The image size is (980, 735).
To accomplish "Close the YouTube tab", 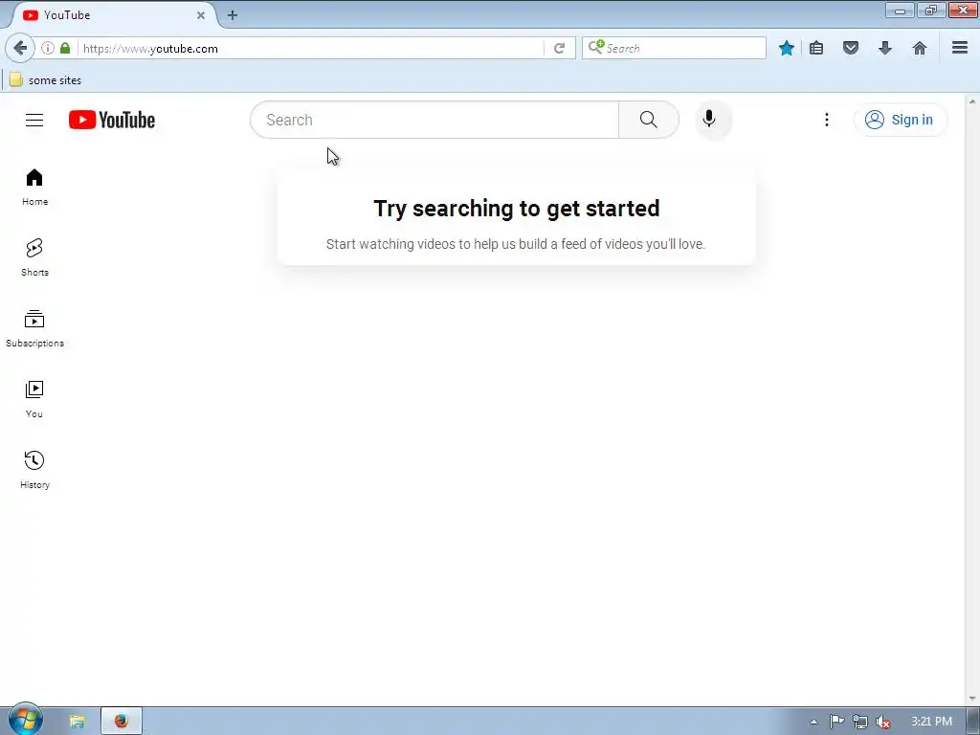I will [x=201, y=15].
